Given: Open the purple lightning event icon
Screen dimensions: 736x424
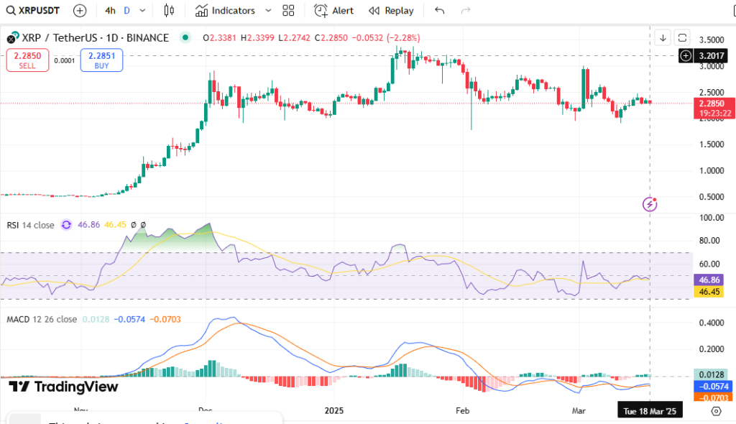Looking at the screenshot, I should (650, 204).
